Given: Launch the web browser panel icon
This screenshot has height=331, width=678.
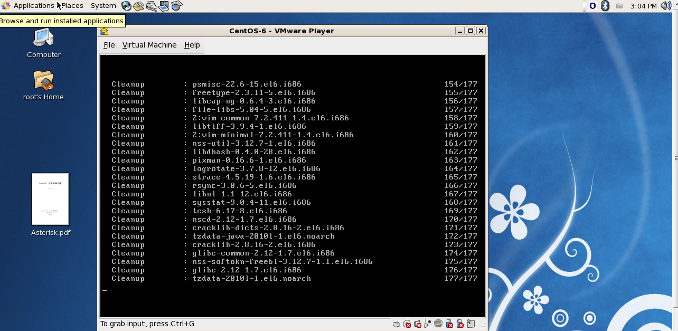Looking at the screenshot, I should pos(126,6).
